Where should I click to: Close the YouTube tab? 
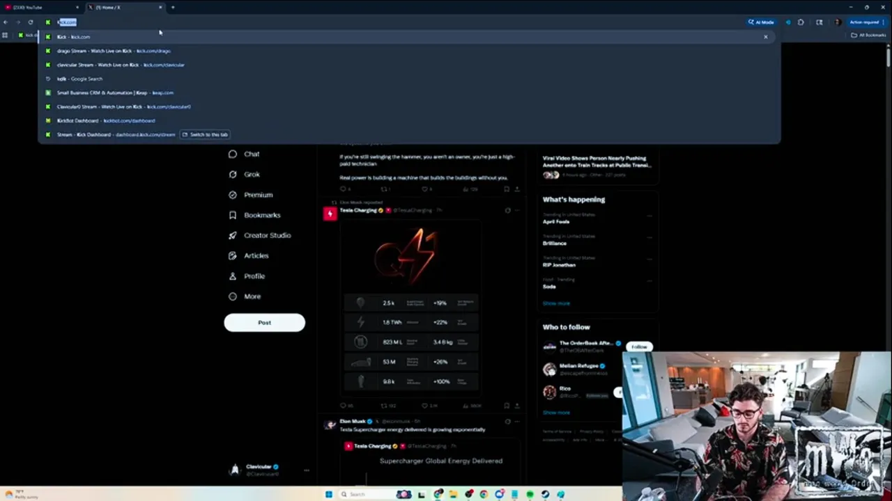(x=78, y=7)
